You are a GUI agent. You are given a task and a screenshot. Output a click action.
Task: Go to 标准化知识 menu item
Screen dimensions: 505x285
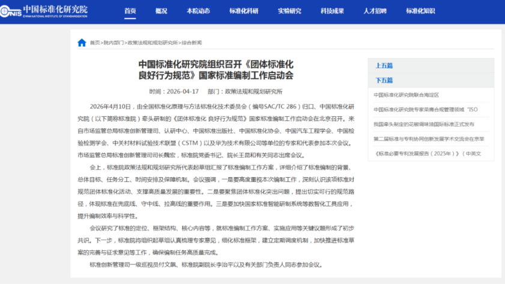click(x=420, y=11)
